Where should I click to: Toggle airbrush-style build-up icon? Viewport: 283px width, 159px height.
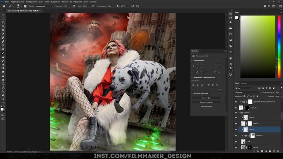pyautogui.click(x=93, y=6)
